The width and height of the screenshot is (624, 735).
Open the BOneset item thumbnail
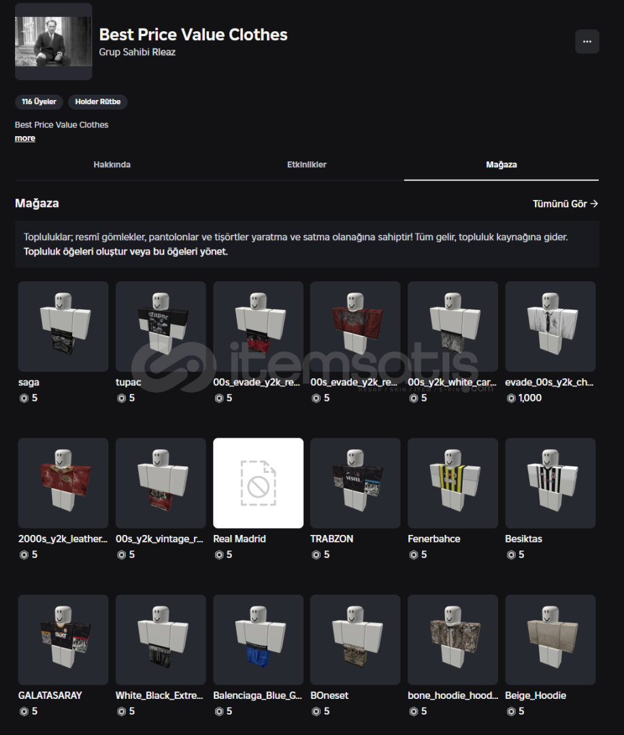coord(355,640)
